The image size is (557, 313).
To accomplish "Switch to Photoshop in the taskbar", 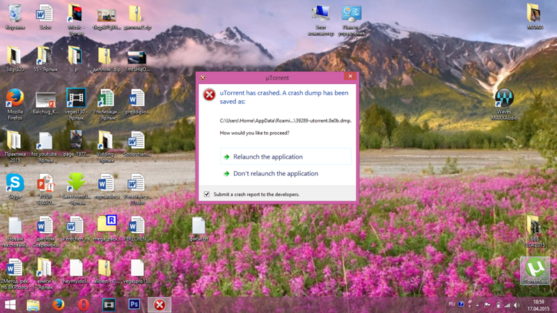I will point(134,305).
